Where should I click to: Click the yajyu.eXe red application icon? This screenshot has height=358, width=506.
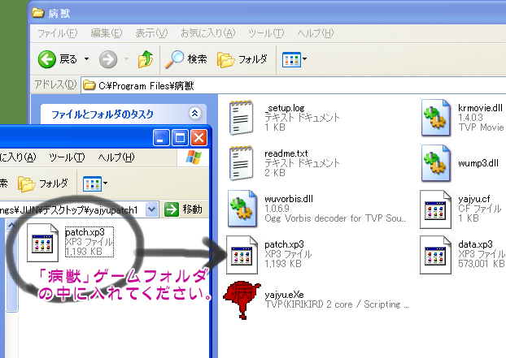point(242,297)
